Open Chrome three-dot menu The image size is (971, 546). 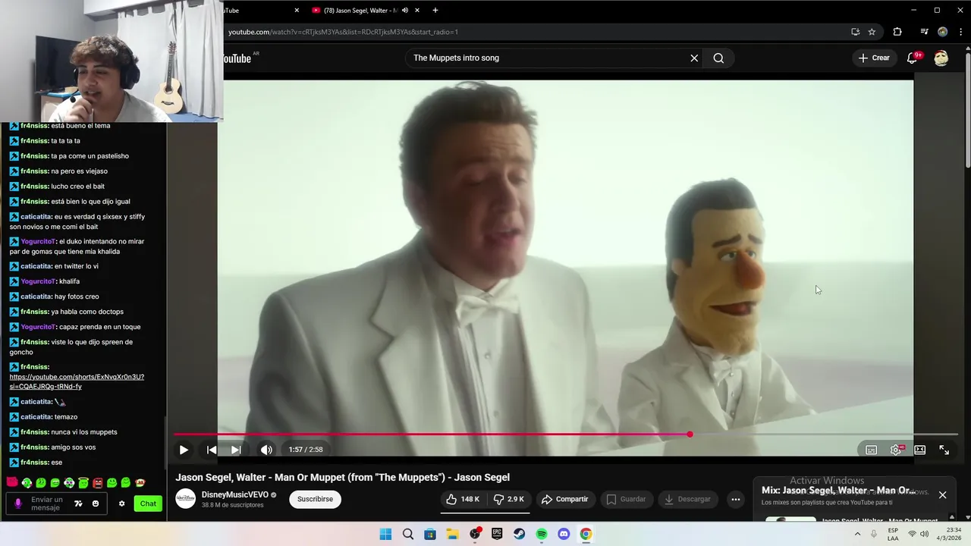[960, 32]
